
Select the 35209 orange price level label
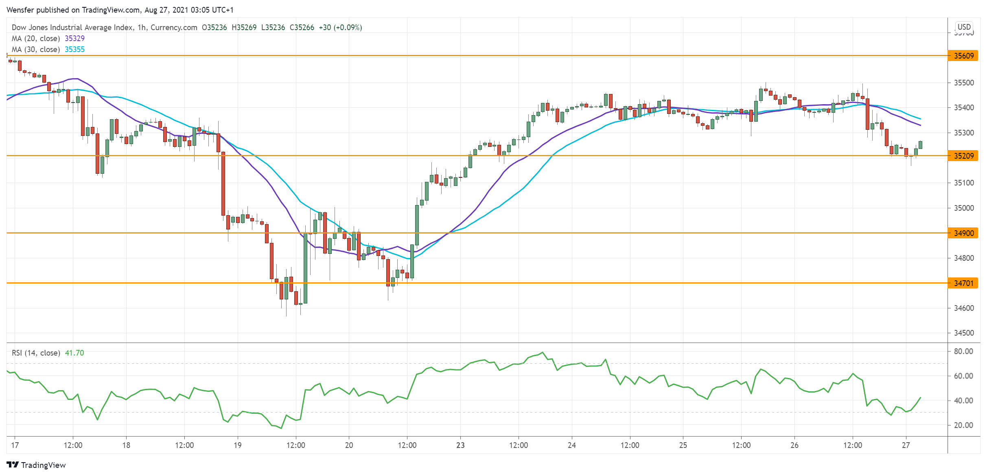[x=963, y=156]
